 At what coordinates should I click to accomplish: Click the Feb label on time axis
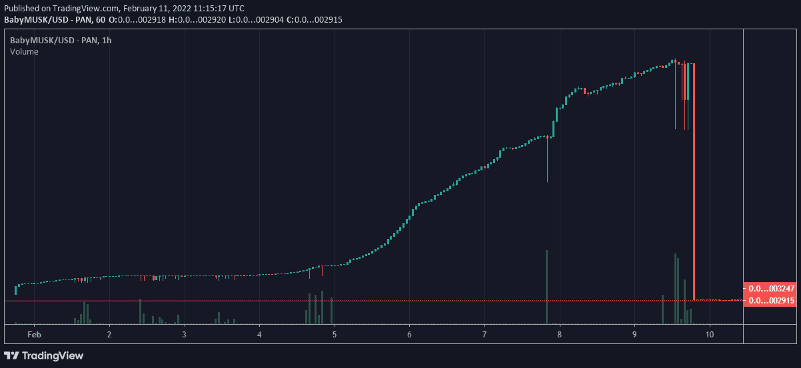(x=34, y=334)
